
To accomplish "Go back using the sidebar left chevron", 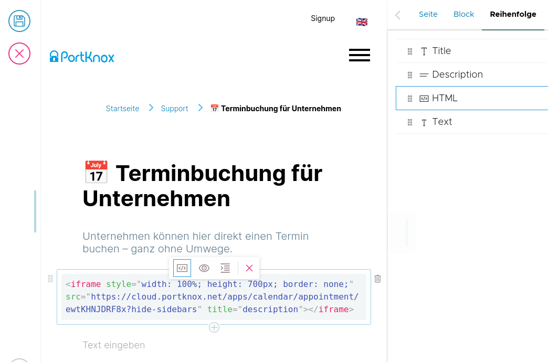I will [398, 15].
